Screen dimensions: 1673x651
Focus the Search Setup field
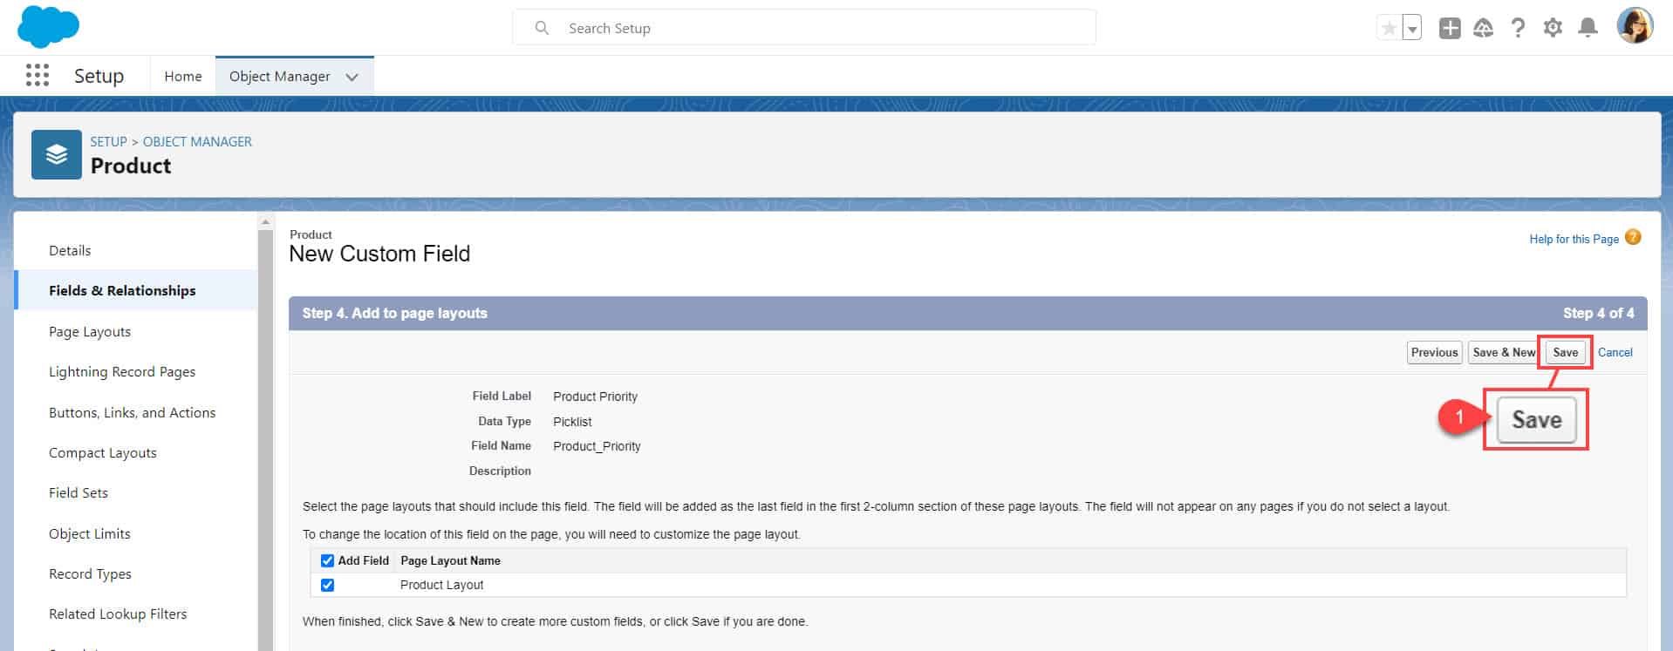tap(803, 28)
